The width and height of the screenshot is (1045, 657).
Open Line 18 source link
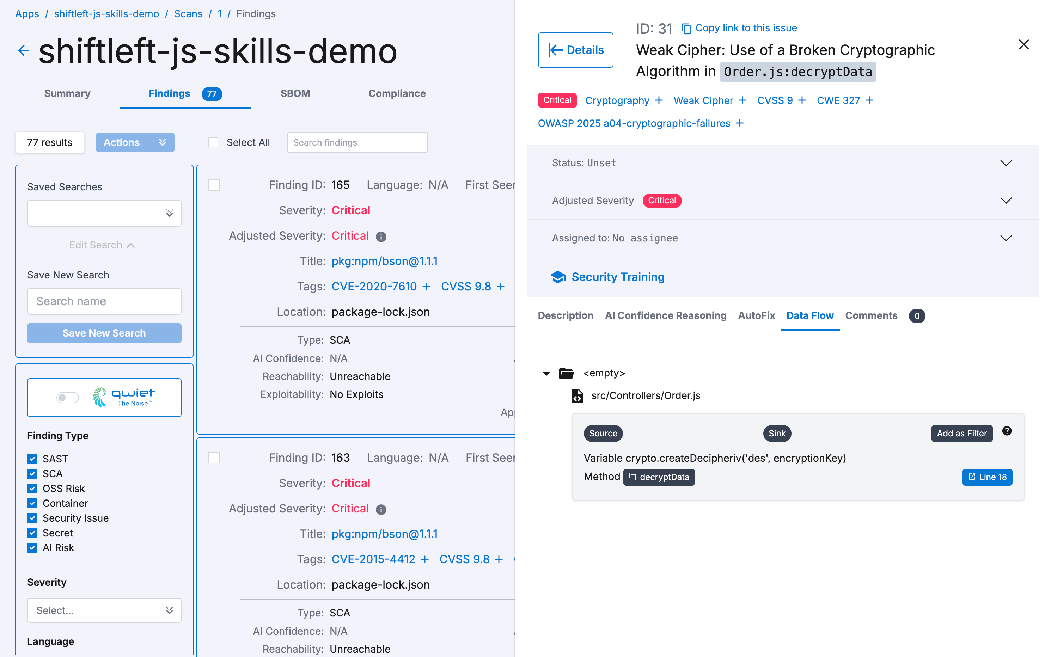[987, 477]
